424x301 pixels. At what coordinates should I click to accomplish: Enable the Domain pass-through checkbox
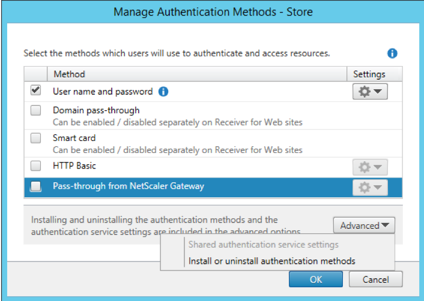point(36,111)
